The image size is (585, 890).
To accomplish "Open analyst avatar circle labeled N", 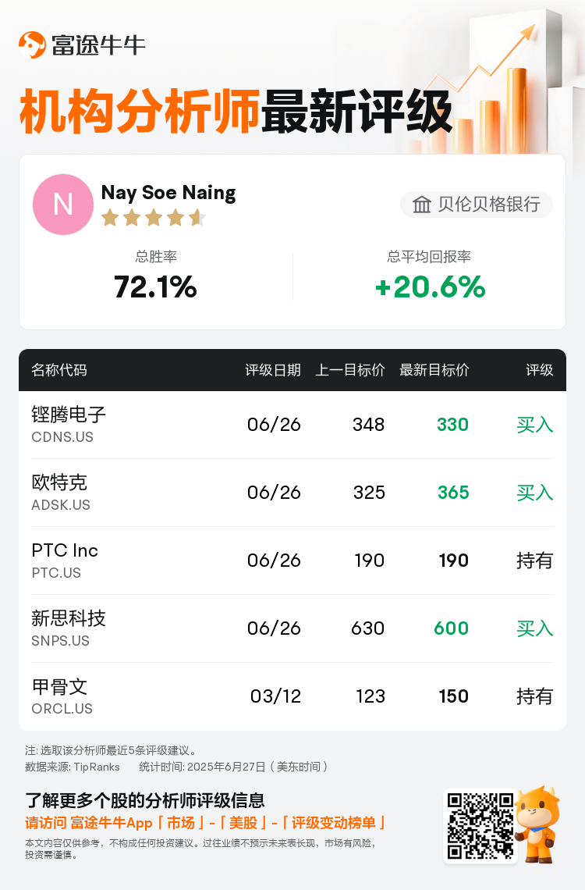I will pyautogui.click(x=63, y=205).
